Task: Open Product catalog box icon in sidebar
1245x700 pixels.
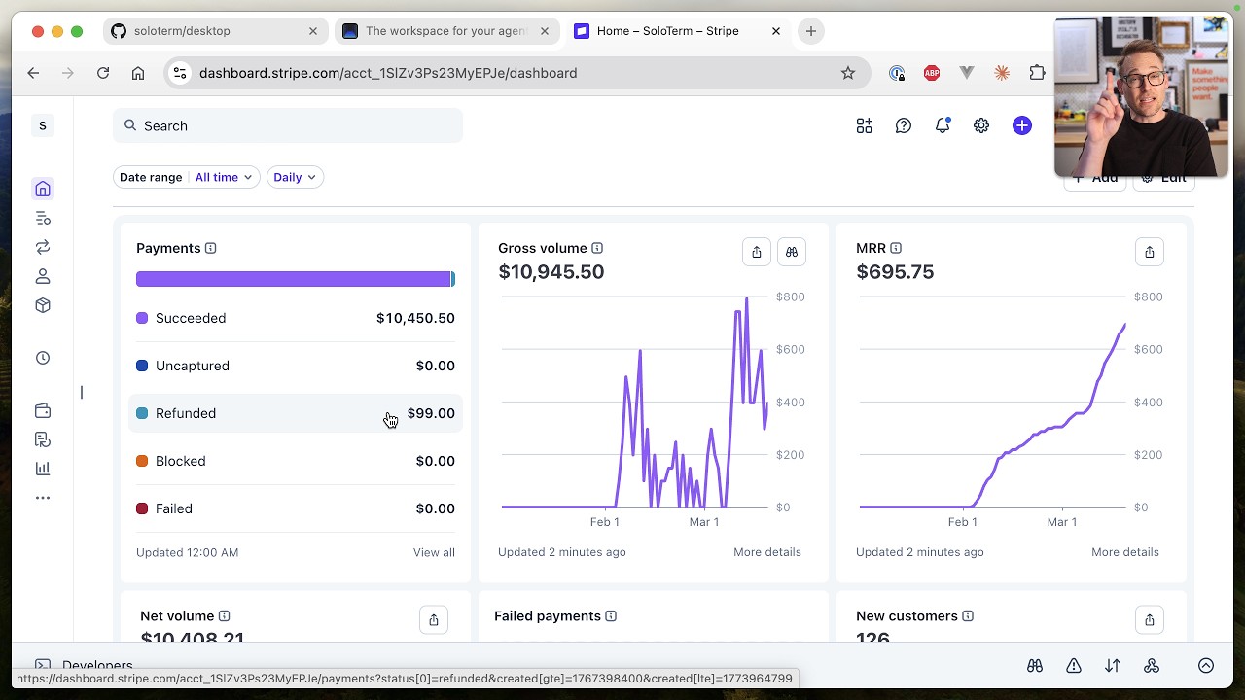Action: [43, 305]
